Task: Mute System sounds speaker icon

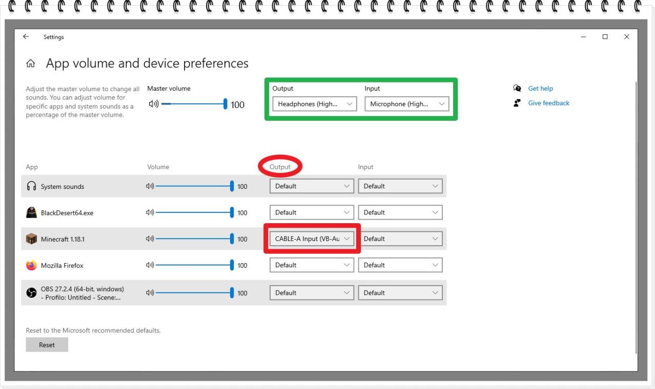Action: (x=150, y=186)
